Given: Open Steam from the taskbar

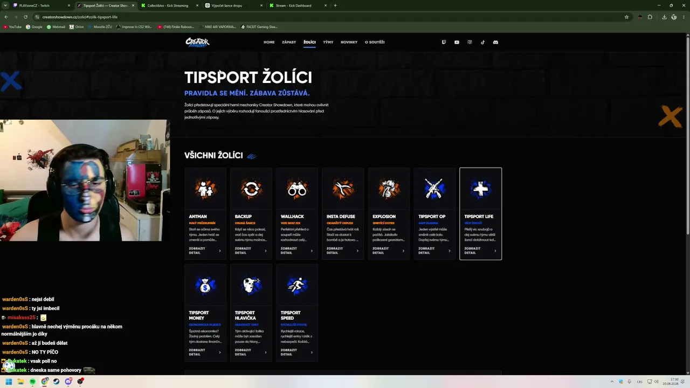Looking at the screenshot, I should click(56, 382).
